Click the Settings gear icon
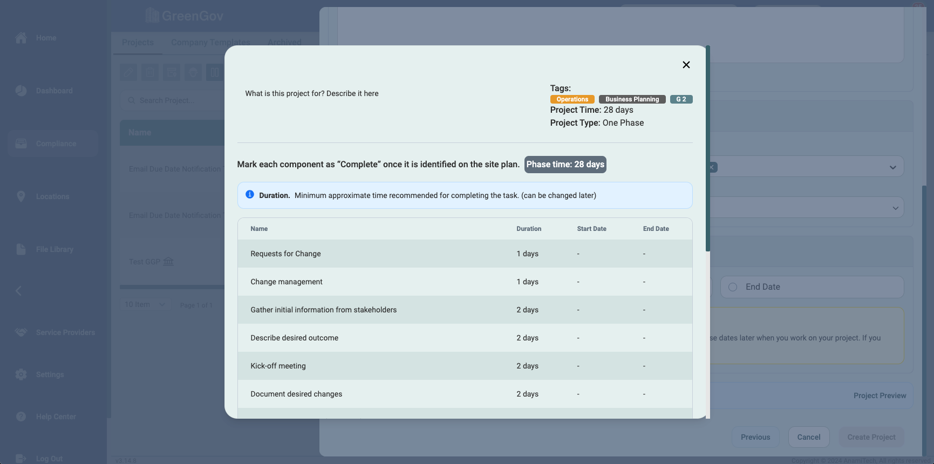 tap(21, 374)
